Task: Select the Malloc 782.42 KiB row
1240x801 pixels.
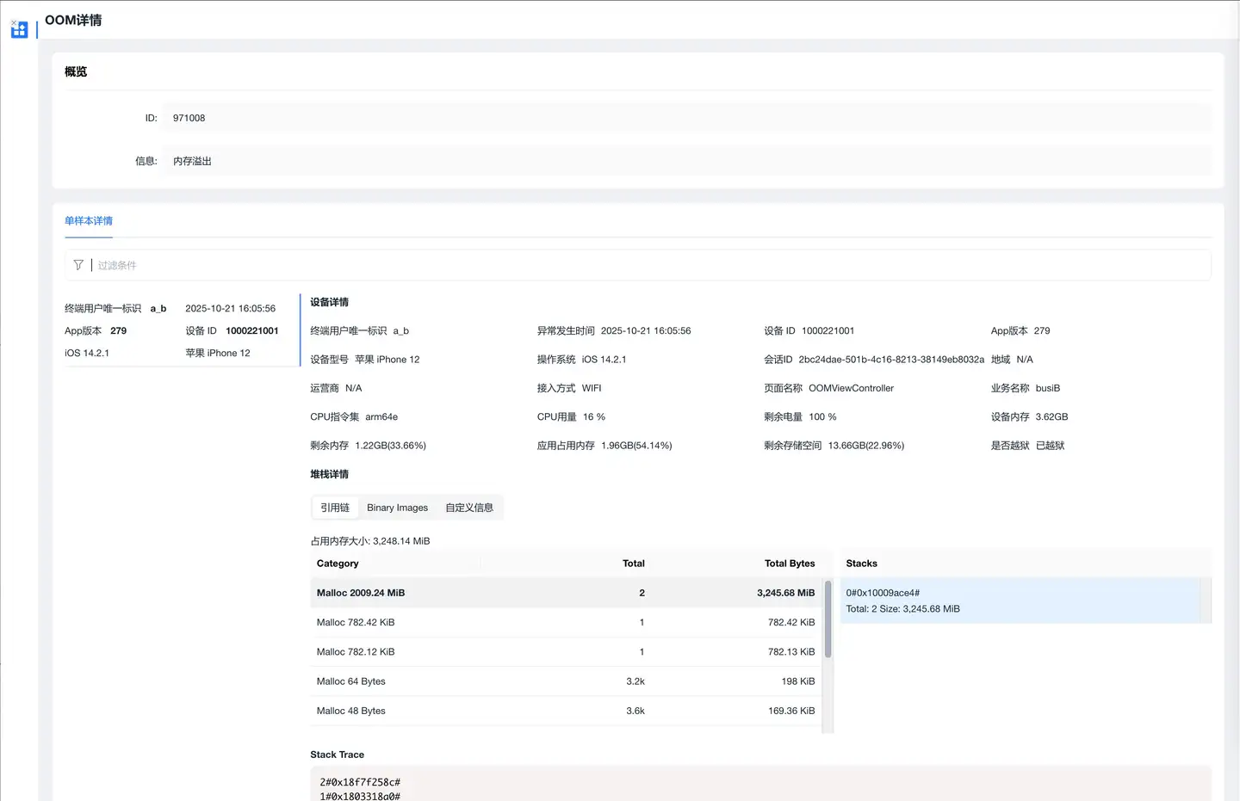Action: [565, 622]
